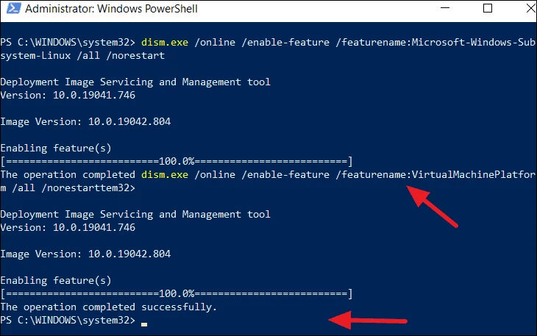Click 'The operation completed successfully.' line

click(x=109, y=307)
